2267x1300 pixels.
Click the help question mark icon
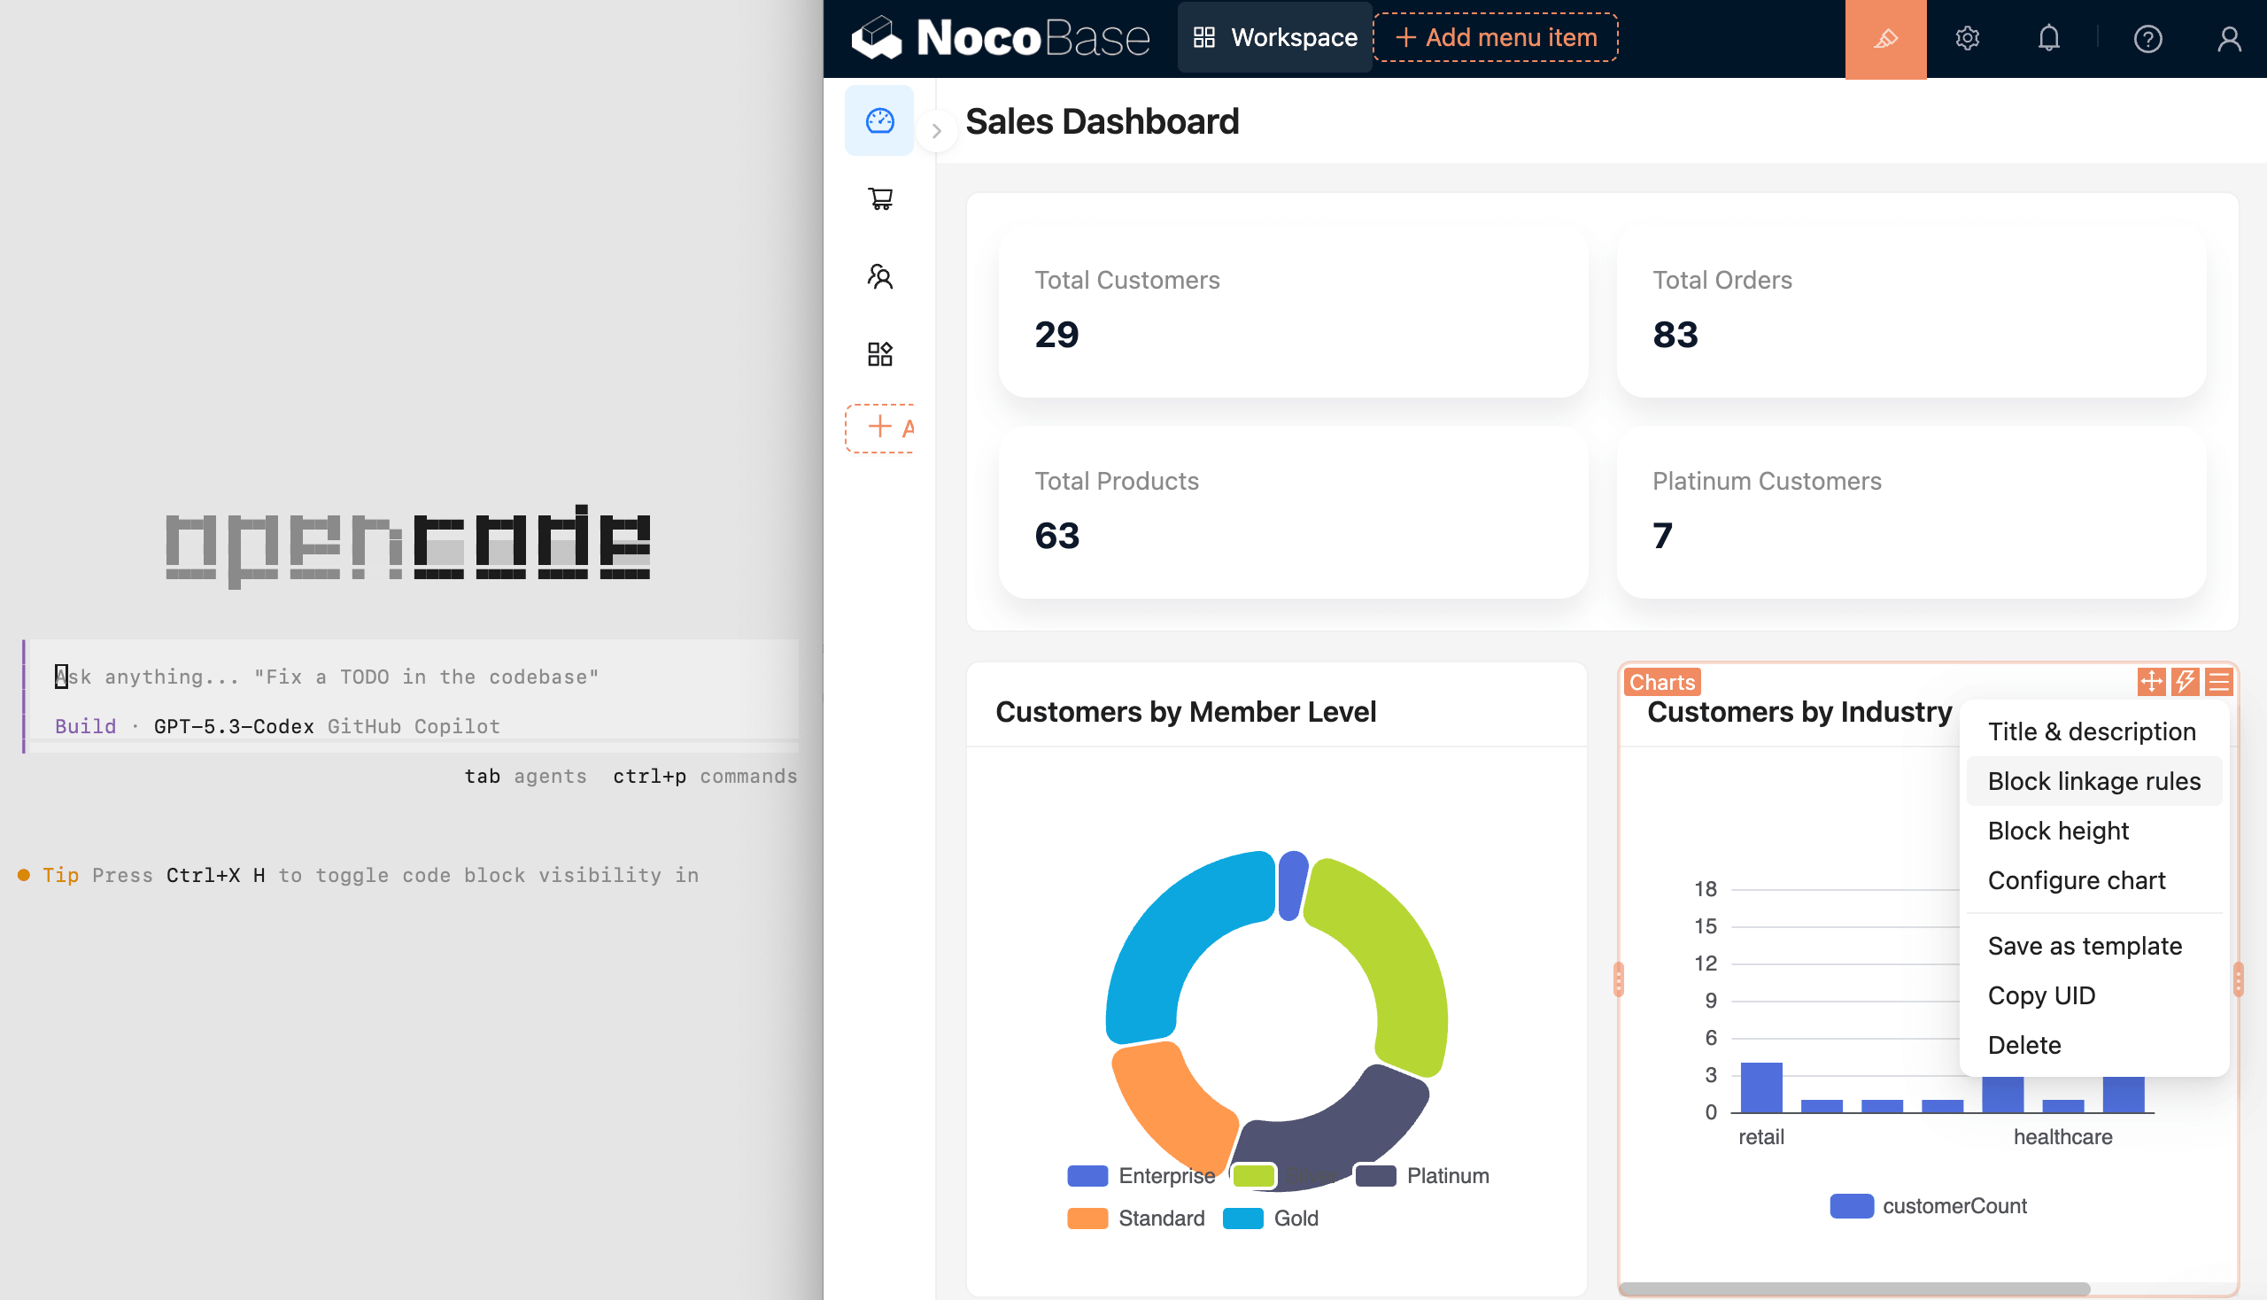[x=2148, y=38]
